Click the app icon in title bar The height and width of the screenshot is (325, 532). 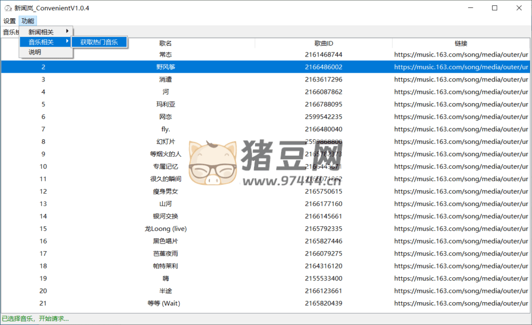[8, 8]
